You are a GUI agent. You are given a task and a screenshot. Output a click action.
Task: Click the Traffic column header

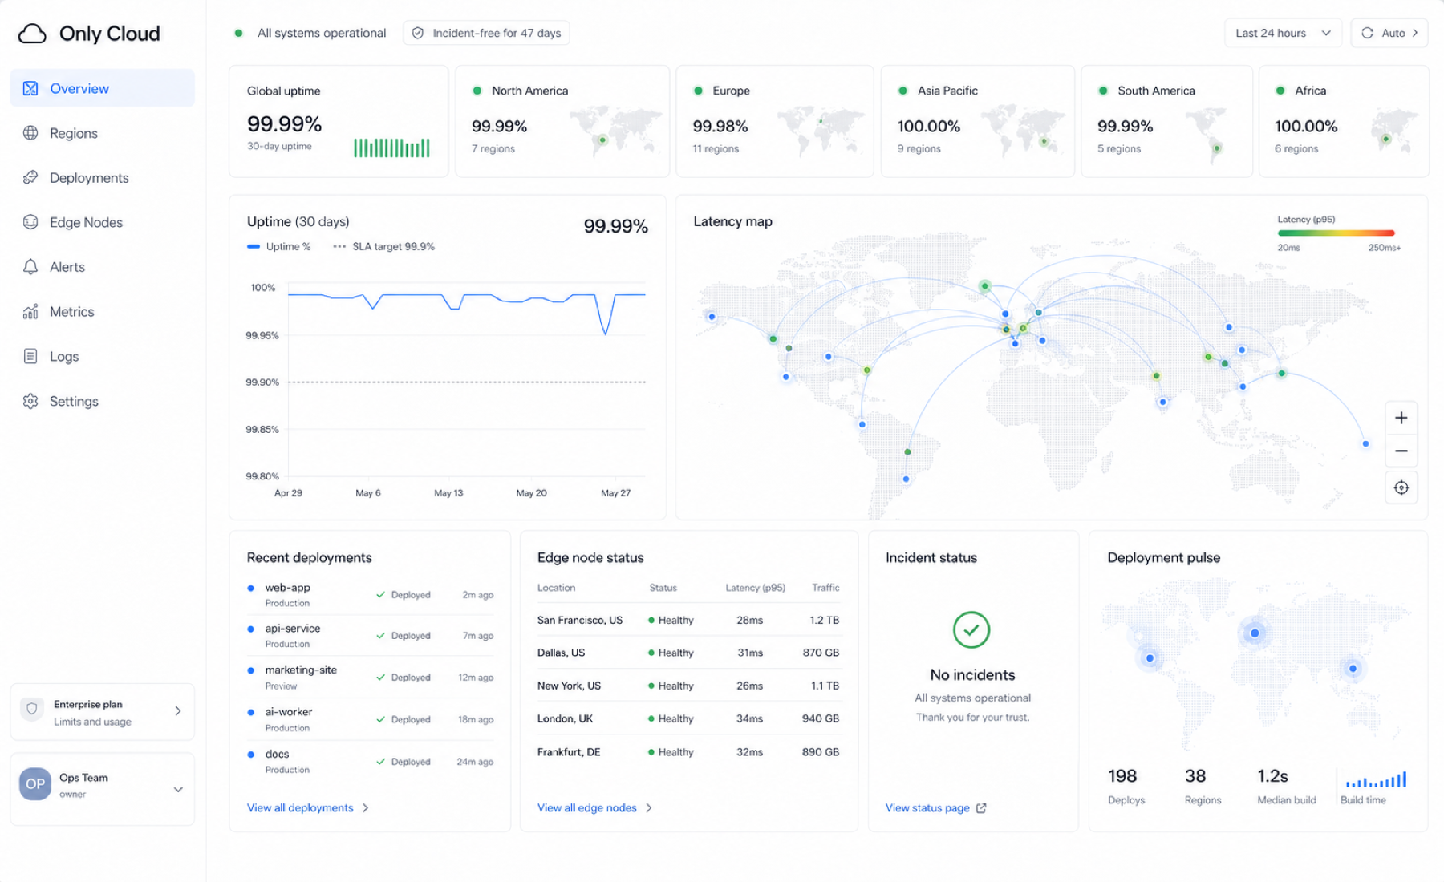click(825, 588)
